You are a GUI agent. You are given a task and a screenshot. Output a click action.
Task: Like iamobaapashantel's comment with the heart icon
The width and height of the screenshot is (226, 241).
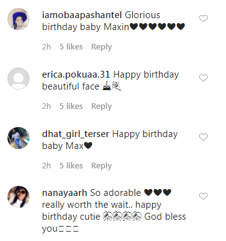tap(203, 19)
